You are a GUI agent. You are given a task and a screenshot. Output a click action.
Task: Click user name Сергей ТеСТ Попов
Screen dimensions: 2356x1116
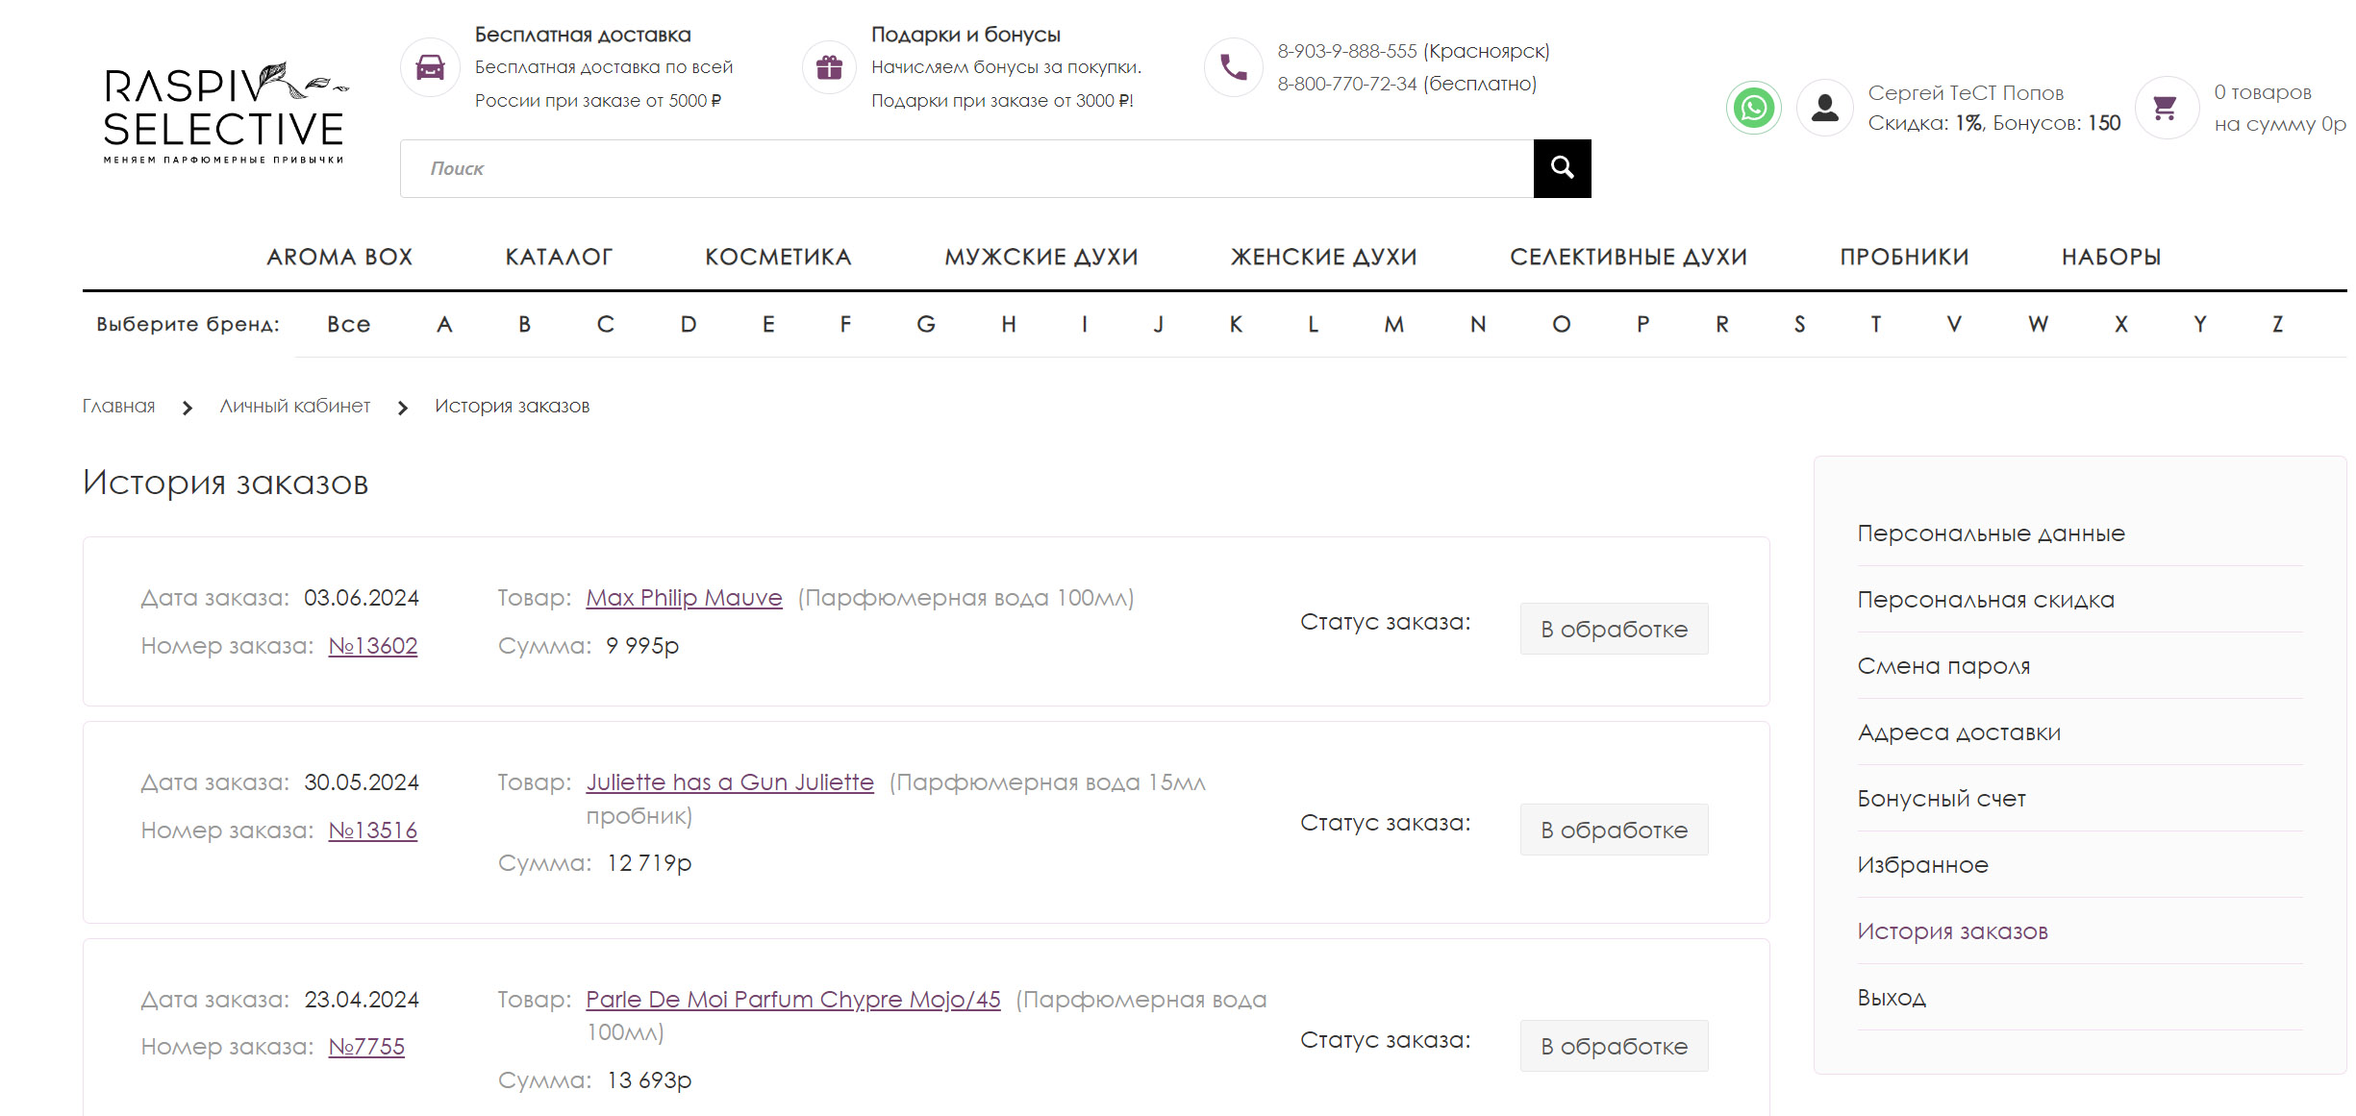coord(1966,93)
